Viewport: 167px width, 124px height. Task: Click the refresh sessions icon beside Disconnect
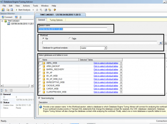[x=20, y=17]
